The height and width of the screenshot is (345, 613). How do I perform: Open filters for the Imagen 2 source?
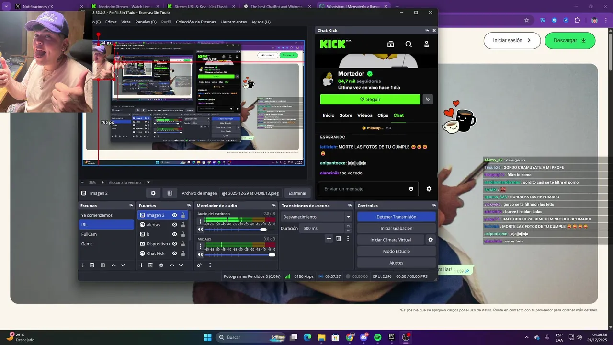point(170,193)
